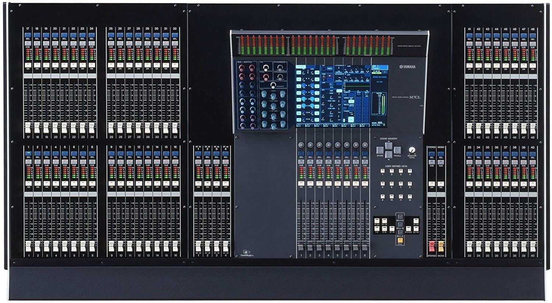
Task: Toggle the ON key of STEREO master
Action: tap(432, 184)
